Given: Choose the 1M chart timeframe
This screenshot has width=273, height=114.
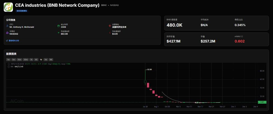Looking at the screenshot, I should pos(51,59).
